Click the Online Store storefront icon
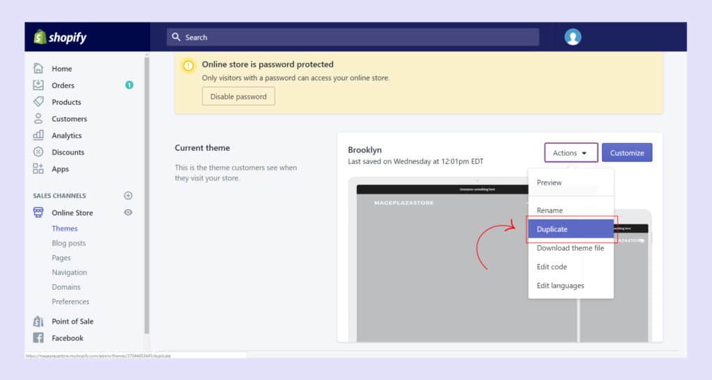 tap(38, 212)
